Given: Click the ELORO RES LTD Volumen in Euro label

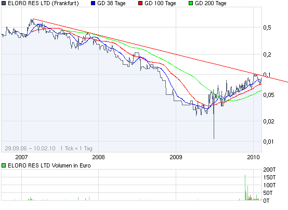Looking at the screenshot, I should (x=49, y=165).
